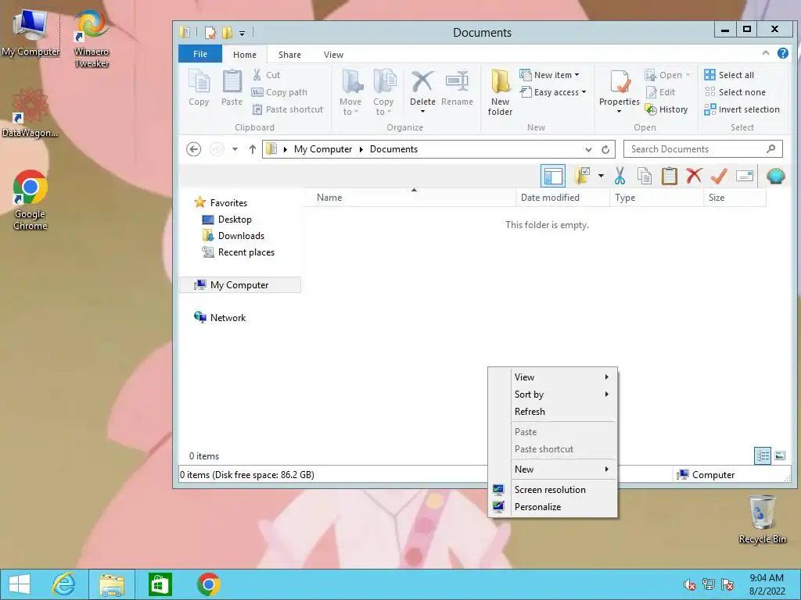Sort by the Date modified column header
This screenshot has height=600, width=801.
point(562,198)
